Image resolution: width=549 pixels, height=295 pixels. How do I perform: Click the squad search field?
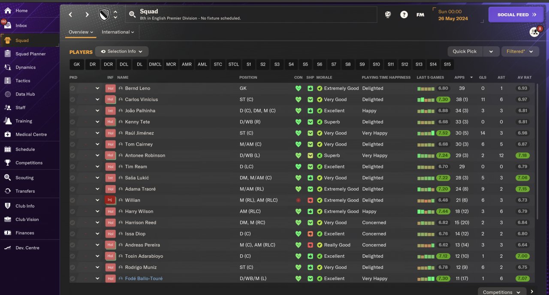253,15
